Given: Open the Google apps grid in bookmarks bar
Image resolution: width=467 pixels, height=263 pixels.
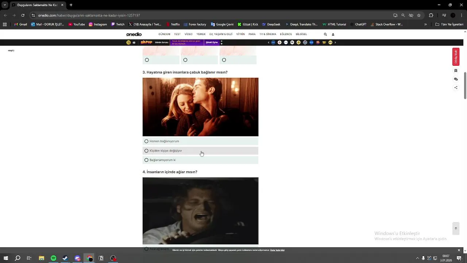Looking at the screenshot, I should (5, 24).
